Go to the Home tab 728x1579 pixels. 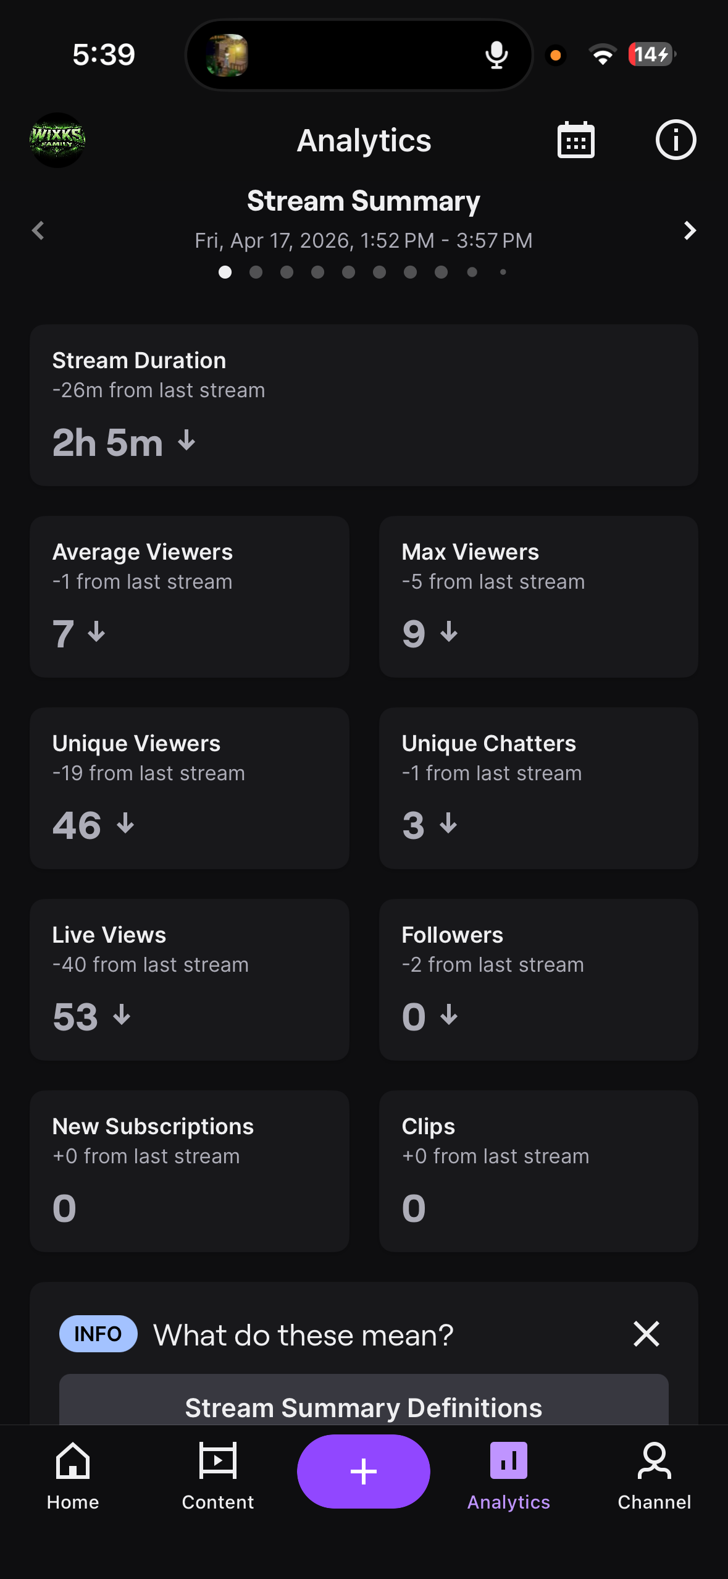coord(73,1476)
